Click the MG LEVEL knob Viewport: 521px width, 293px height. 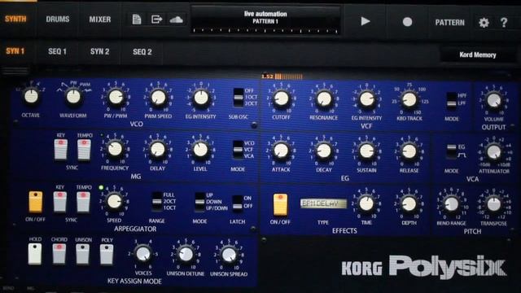tap(200, 150)
